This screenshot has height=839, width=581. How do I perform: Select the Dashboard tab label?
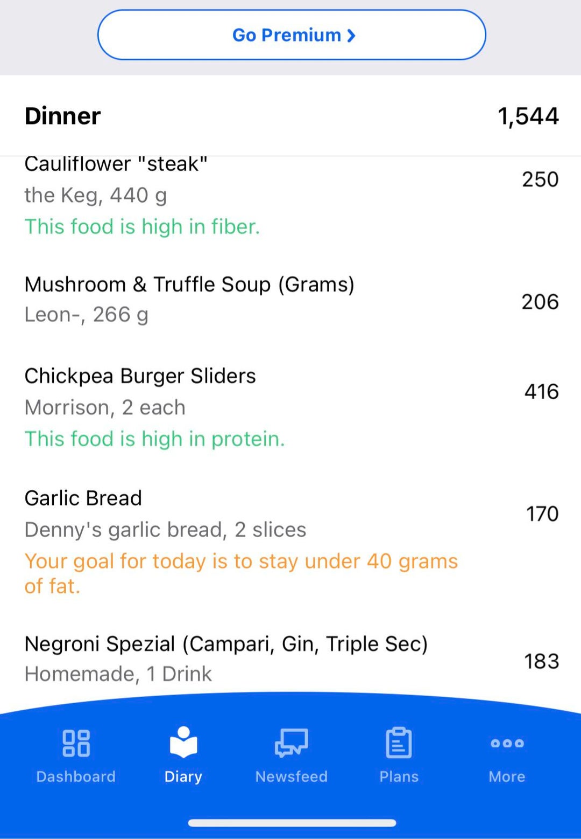click(x=76, y=776)
